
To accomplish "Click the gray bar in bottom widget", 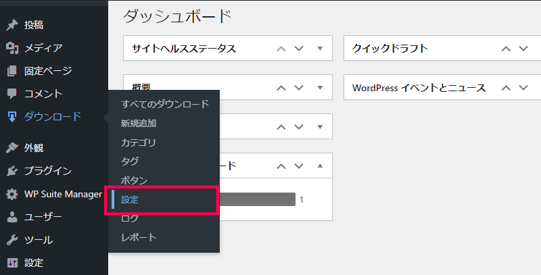I will 258,199.
